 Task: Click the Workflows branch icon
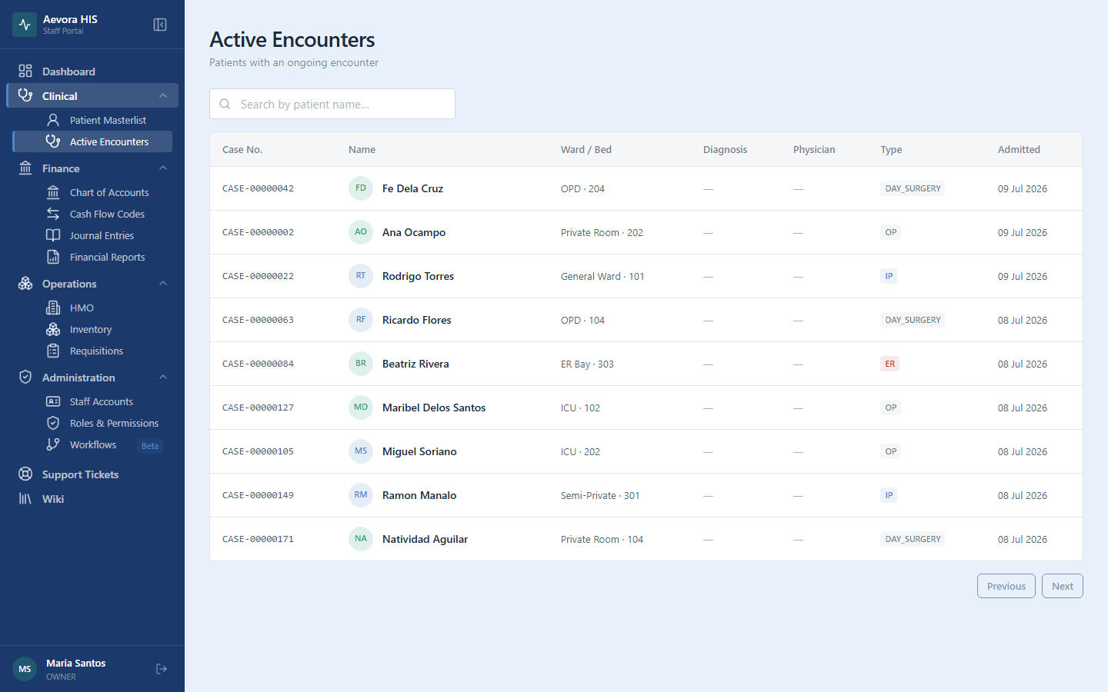click(53, 444)
